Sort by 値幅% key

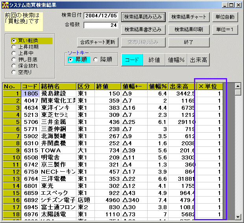coord(176,60)
